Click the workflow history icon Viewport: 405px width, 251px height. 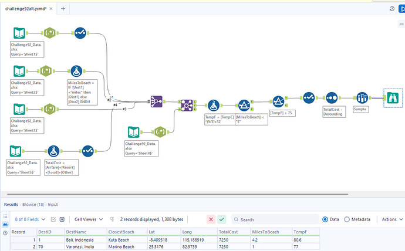392,9
